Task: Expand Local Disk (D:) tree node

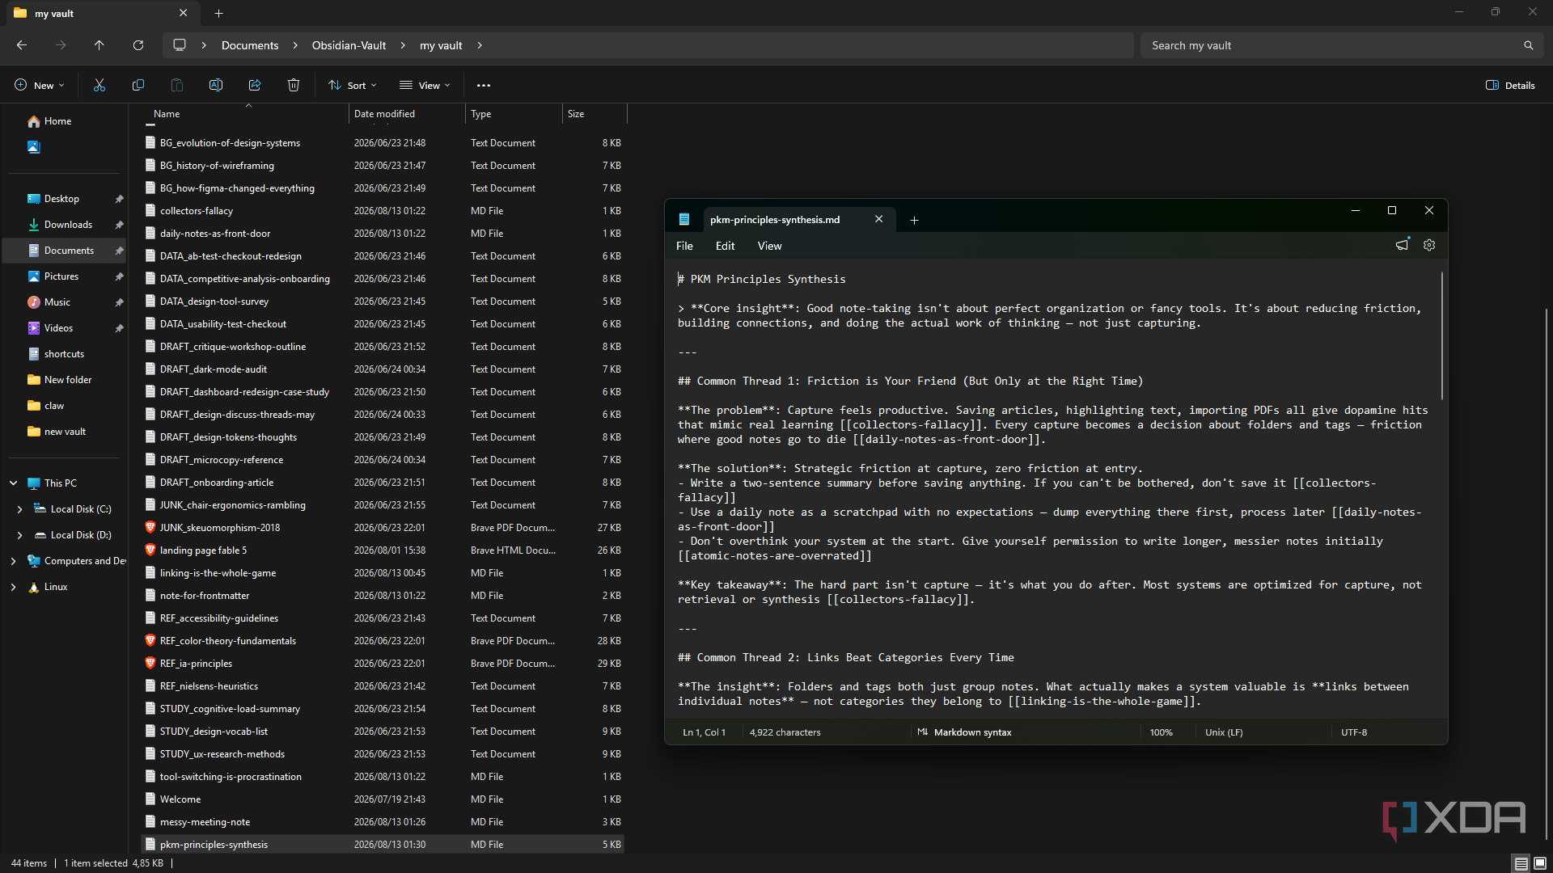Action: pos(19,535)
